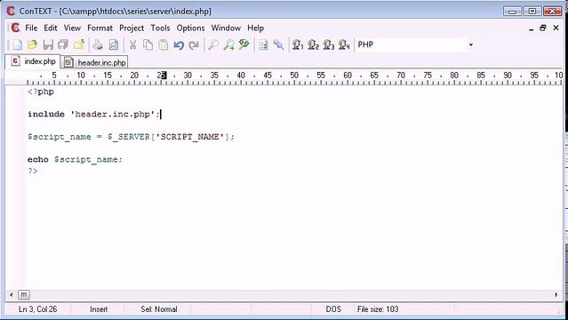Click 'Ln 3, Col 26' status entry
Screen dimensions: 568x320
37,309
